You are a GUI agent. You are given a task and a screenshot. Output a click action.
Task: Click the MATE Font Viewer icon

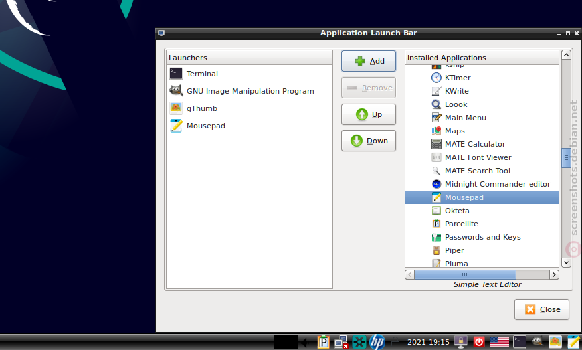coord(436,157)
